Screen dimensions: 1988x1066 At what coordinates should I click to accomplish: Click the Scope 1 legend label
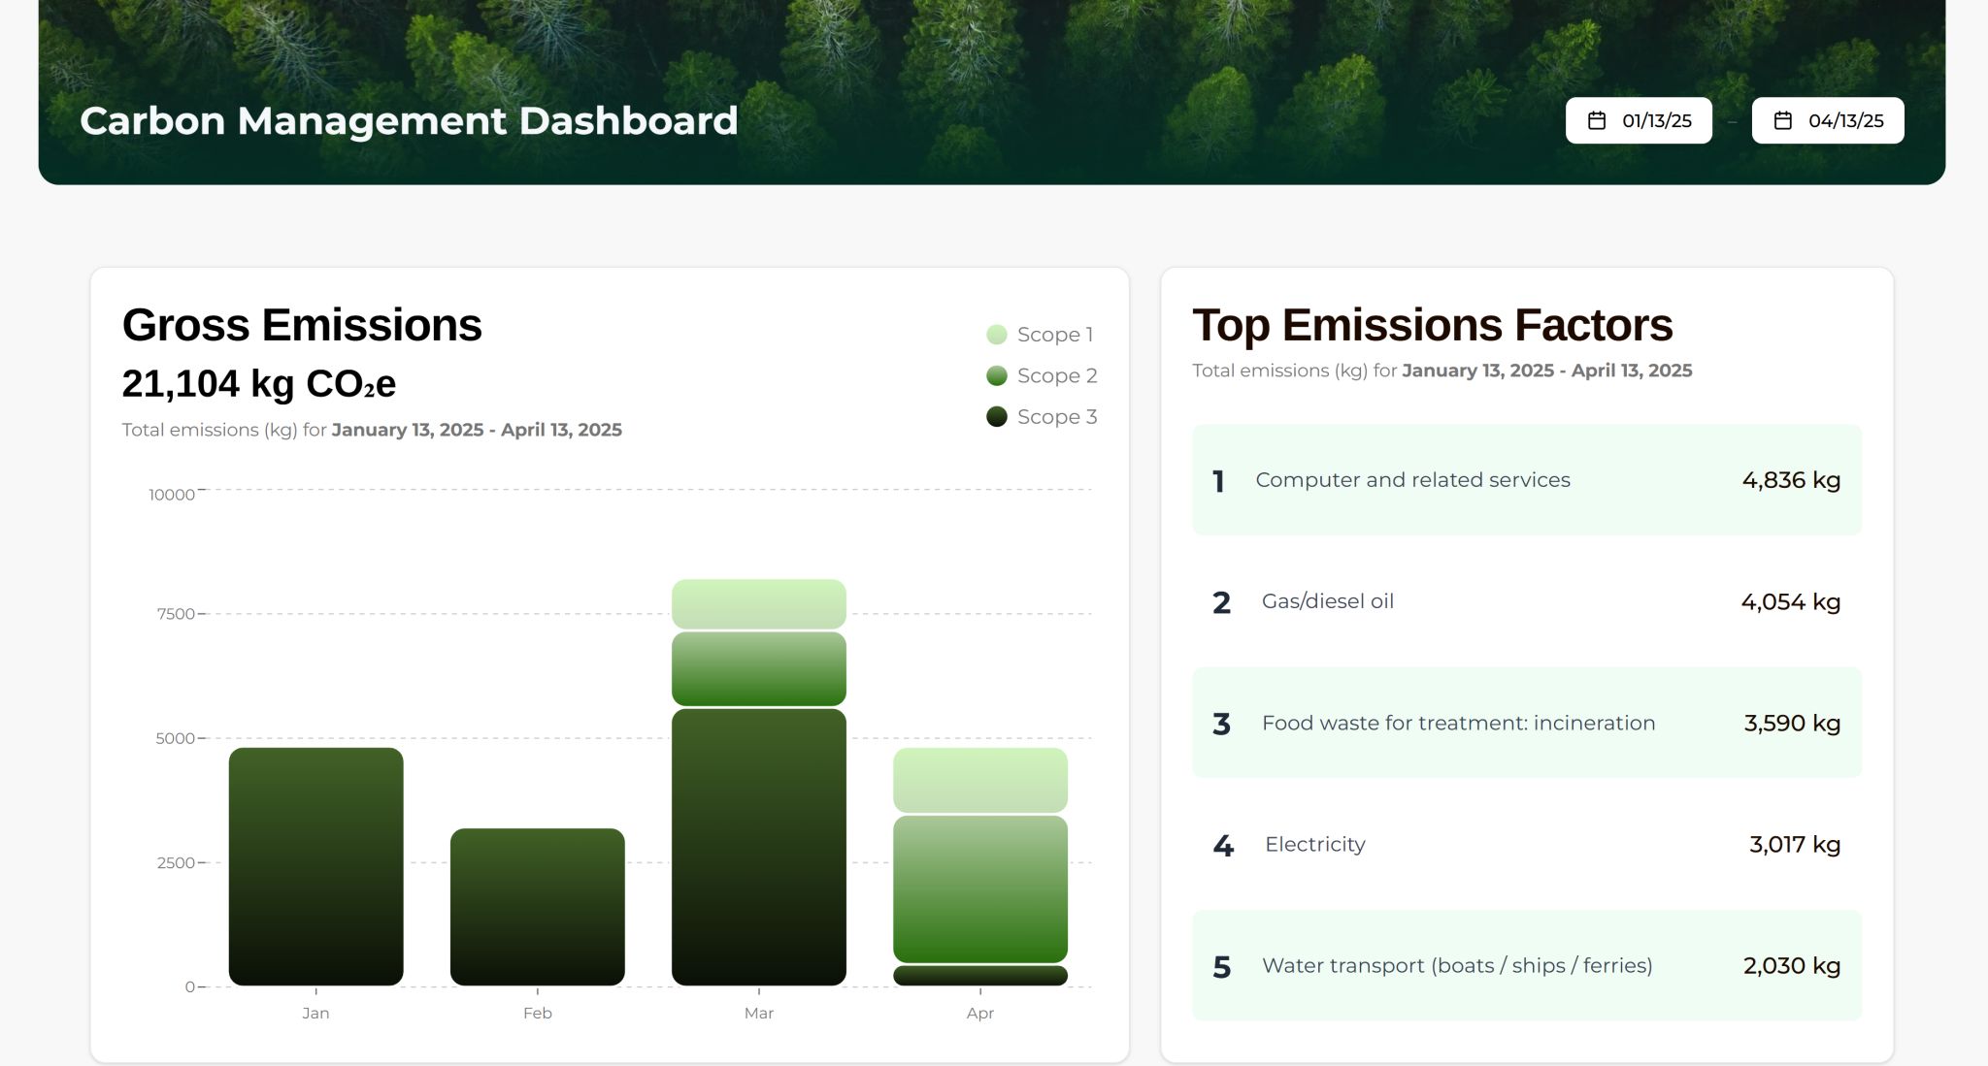[x=1055, y=335]
